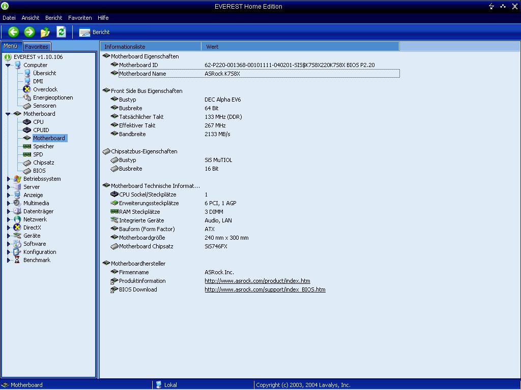Click the DirectX icon in the tree
The width and height of the screenshot is (521, 390).
tap(17, 227)
